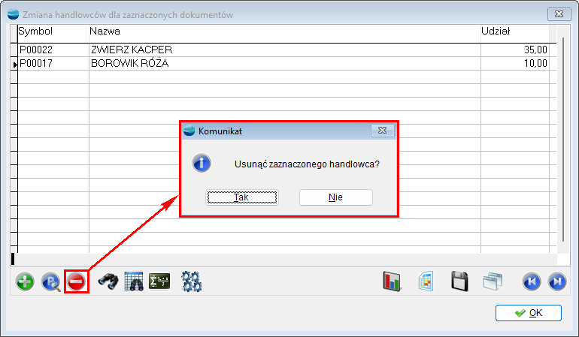
Task: Click the floppy disk save icon
Action: 459,282
